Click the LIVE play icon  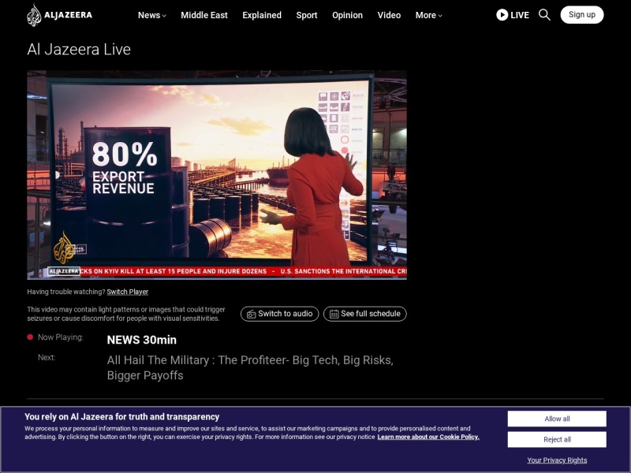click(502, 15)
